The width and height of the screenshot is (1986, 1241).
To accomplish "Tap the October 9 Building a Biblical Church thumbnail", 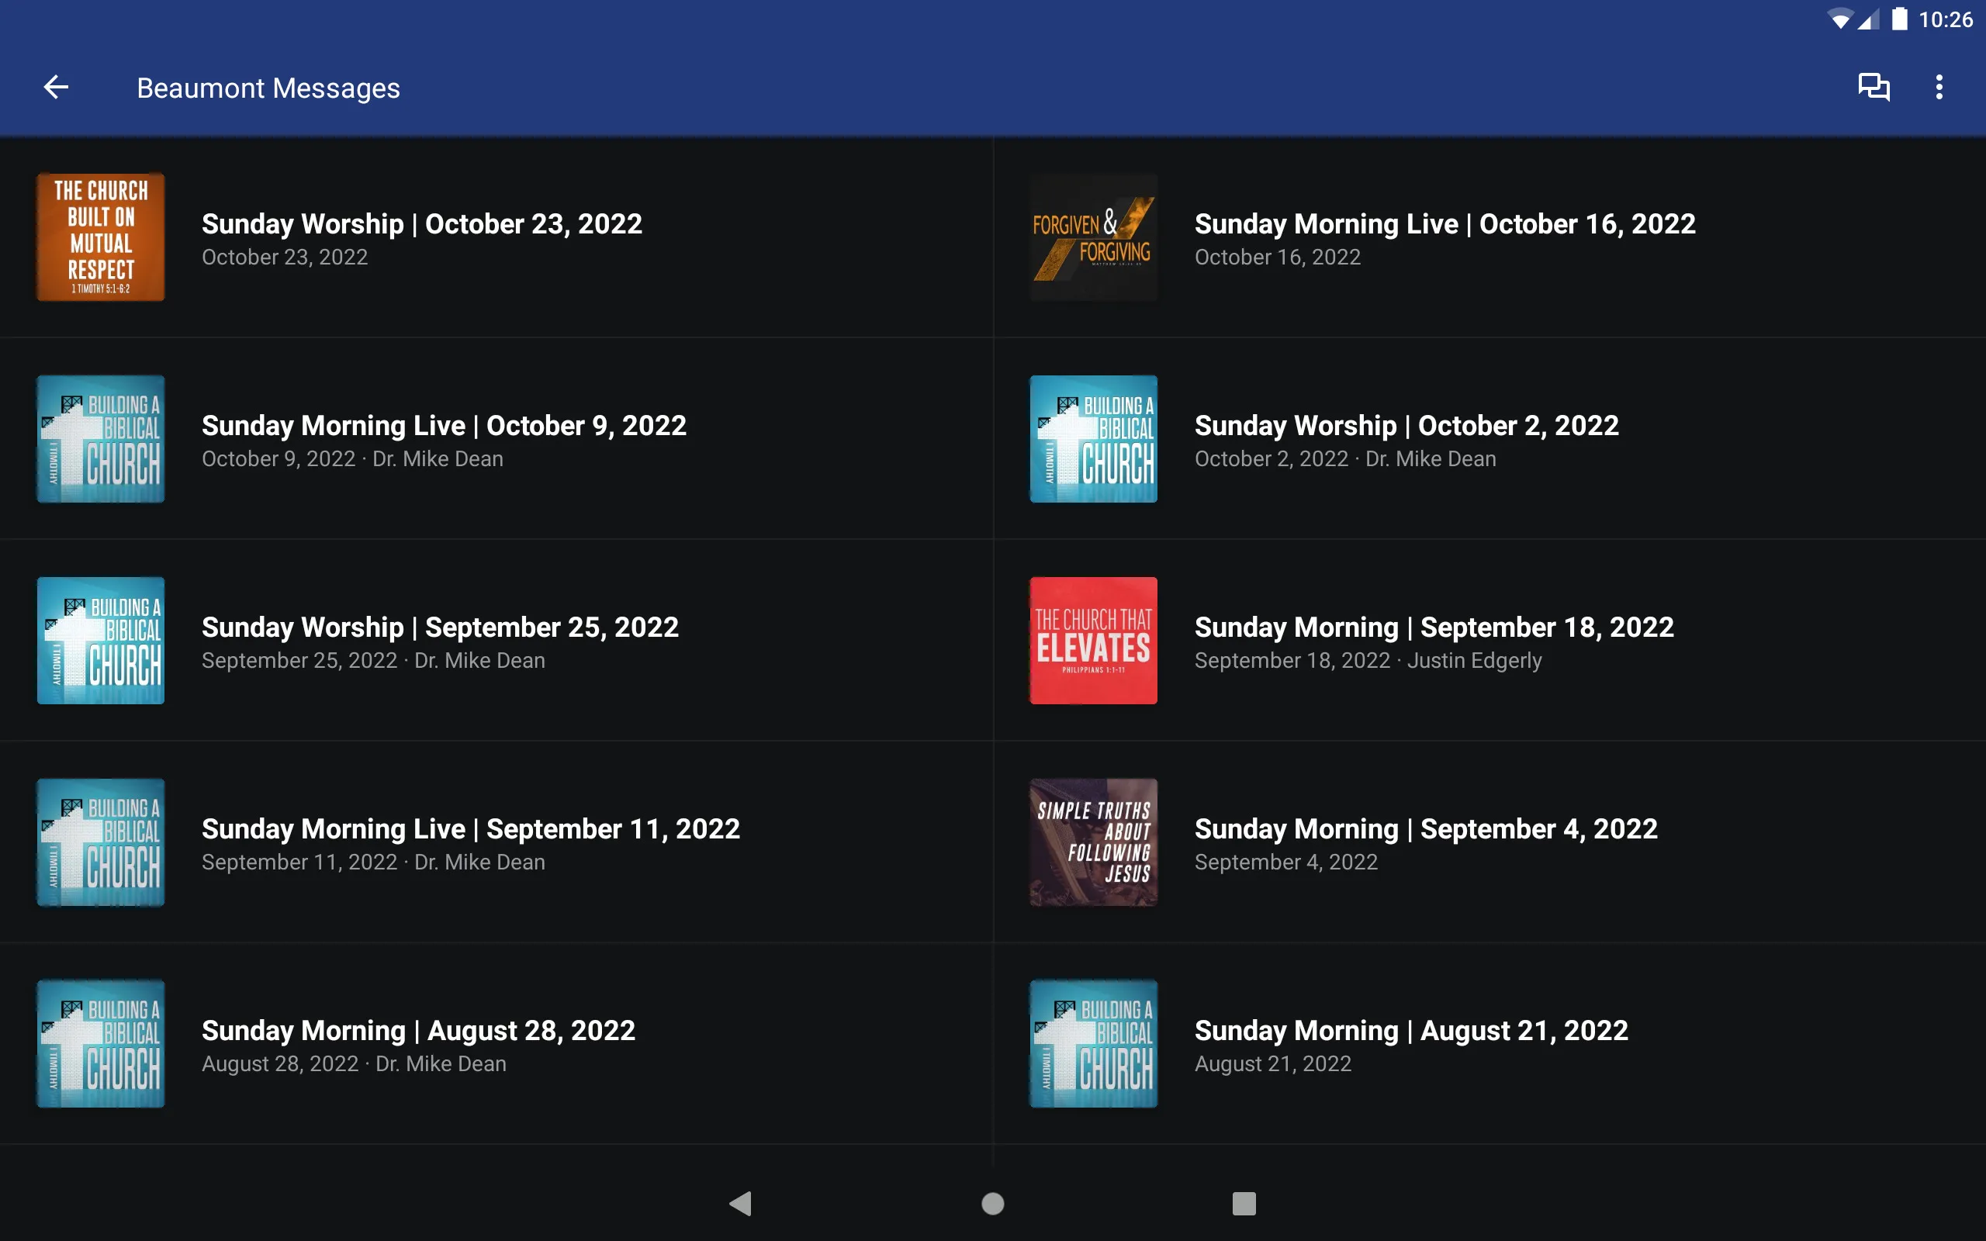I will tap(101, 439).
